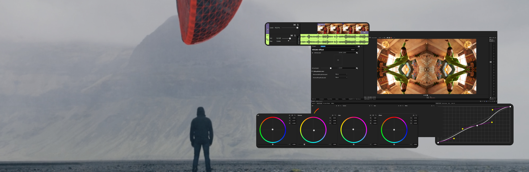Toggle animation icon beside kCountLabel field
This screenshot has height=172, width=529.
(357, 68)
